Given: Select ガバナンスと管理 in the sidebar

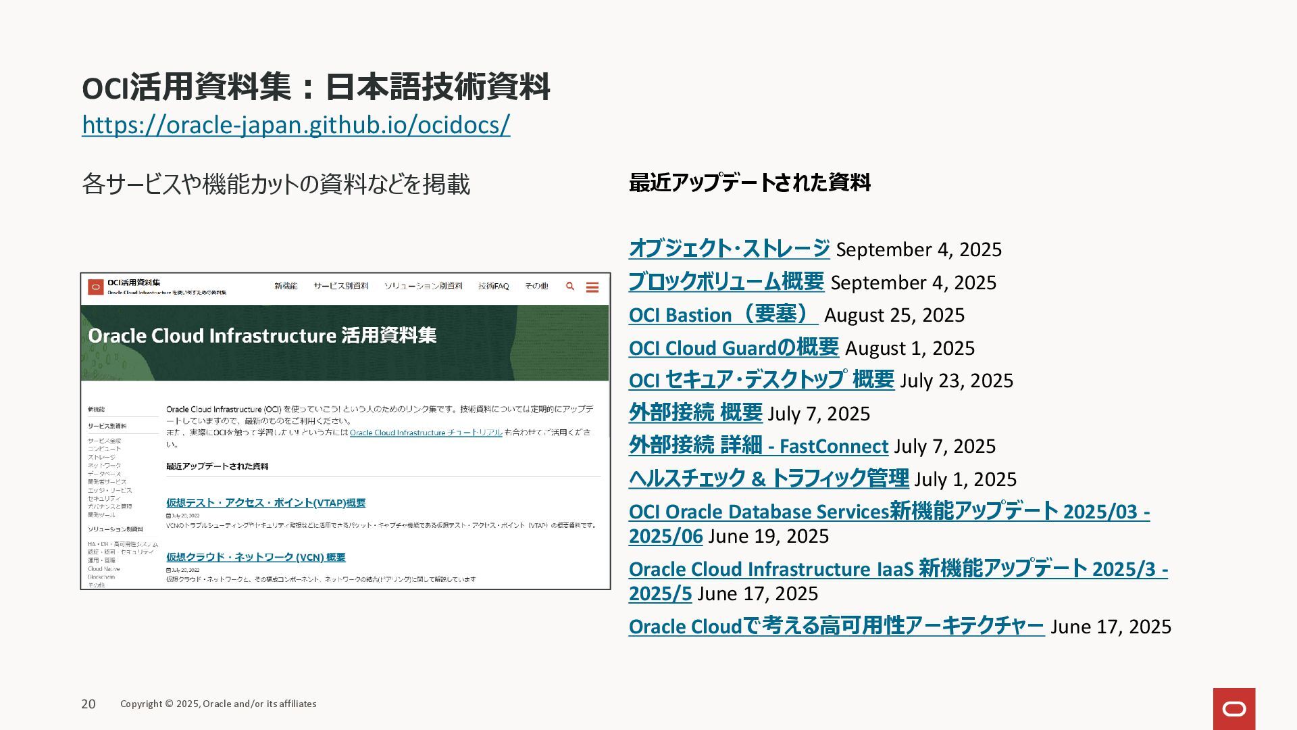Looking at the screenshot, I should point(109,506).
